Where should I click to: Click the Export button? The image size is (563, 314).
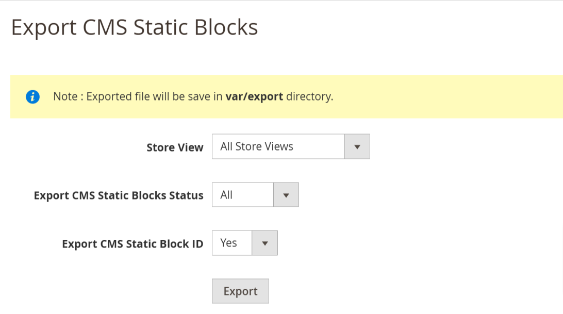[x=240, y=291]
